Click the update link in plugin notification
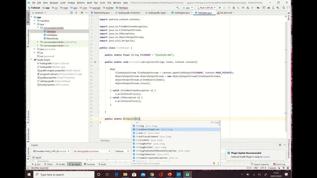Screen dimensions: 317x178 (x=266, y=157)
